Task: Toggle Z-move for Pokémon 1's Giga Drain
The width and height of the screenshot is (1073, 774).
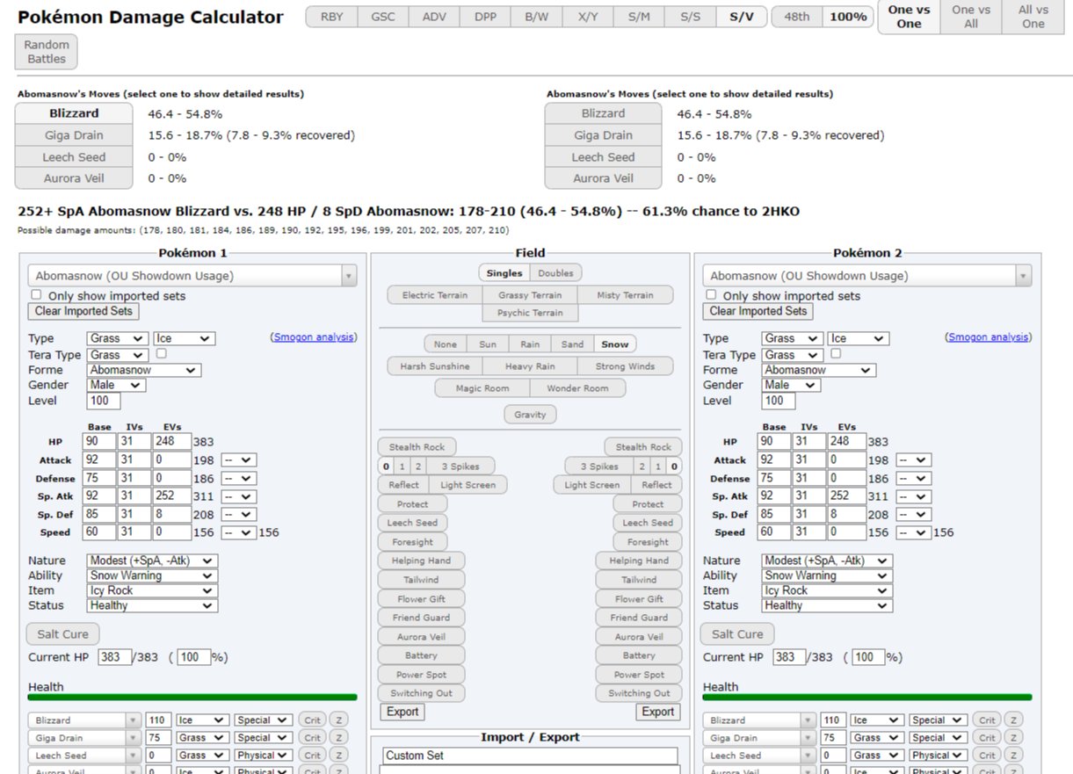Action: pos(338,738)
